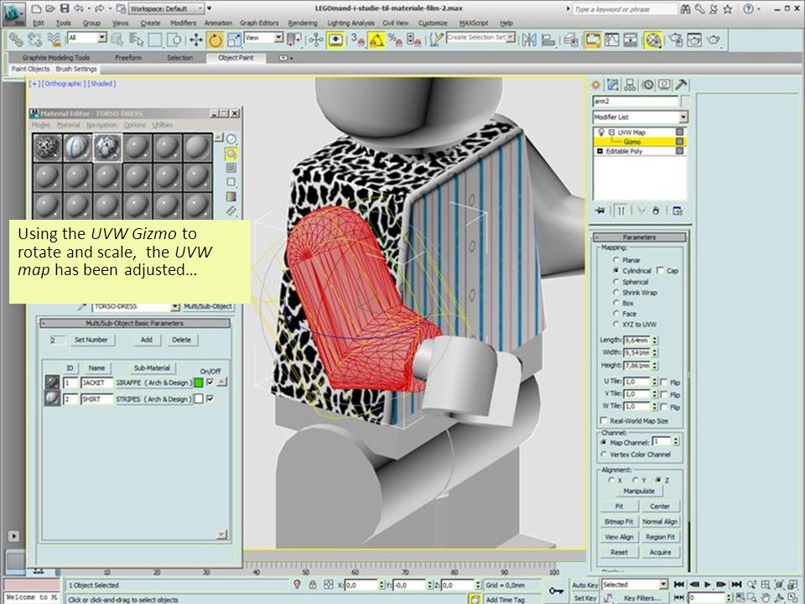Click the Unlink Selection tool
805x604 pixels.
tap(35, 39)
